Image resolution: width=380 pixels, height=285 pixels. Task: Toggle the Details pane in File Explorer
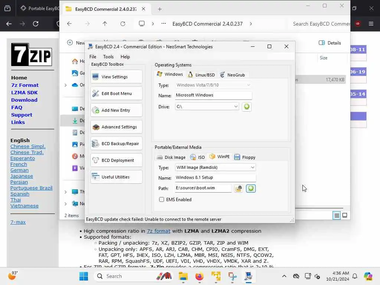pos(330,43)
